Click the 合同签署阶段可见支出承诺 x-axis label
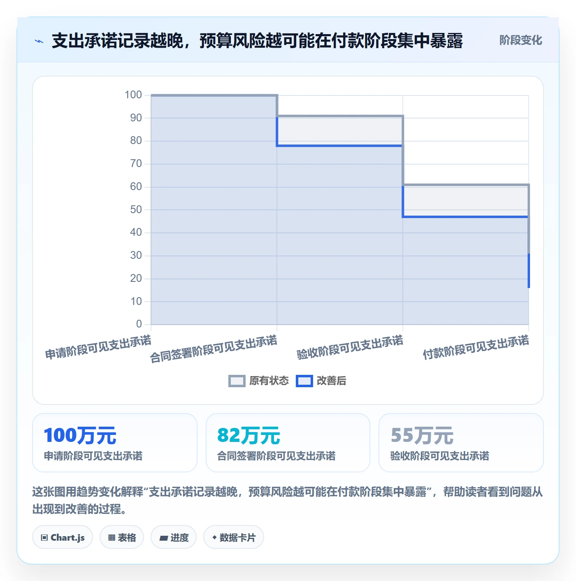The image size is (576, 581). 214,349
